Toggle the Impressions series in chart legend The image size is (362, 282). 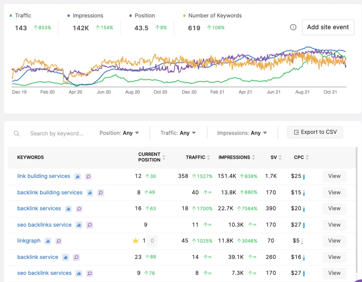click(85, 16)
